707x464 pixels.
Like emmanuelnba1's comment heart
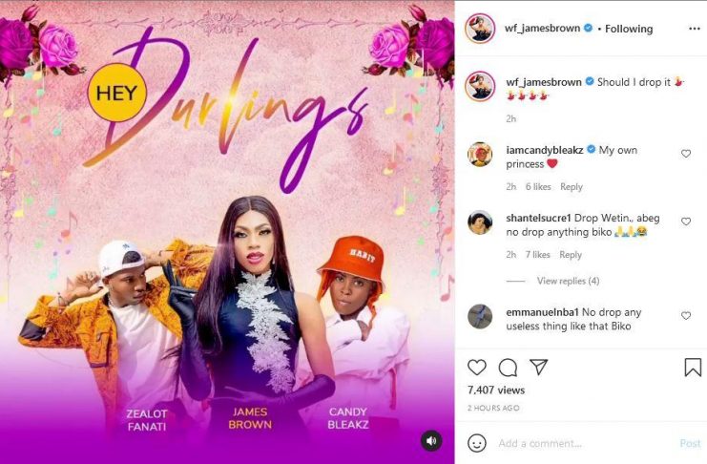tap(686, 316)
